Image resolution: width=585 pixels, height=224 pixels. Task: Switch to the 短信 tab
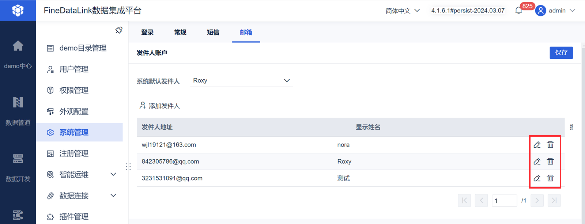(x=213, y=33)
